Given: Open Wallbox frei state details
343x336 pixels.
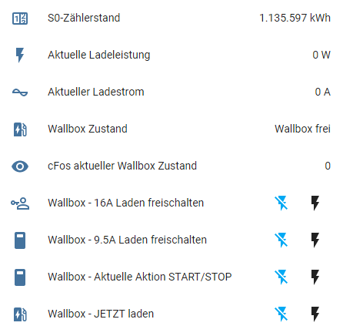Looking at the screenshot, I should [x=302, y=129].
